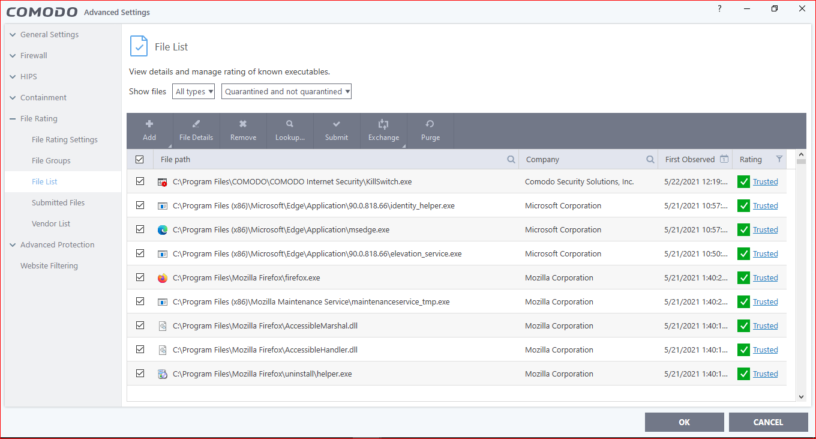Click the Company column search icon
Viewport: 816px width, 439px height.
point(650,159)
